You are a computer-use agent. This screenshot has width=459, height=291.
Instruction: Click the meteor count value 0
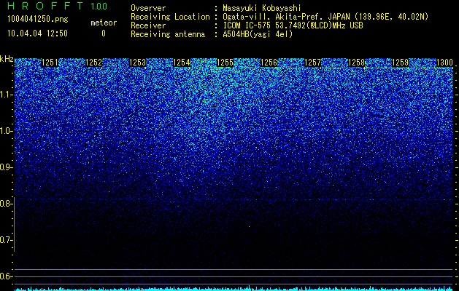pyautogui.click(x=104, y=33)
